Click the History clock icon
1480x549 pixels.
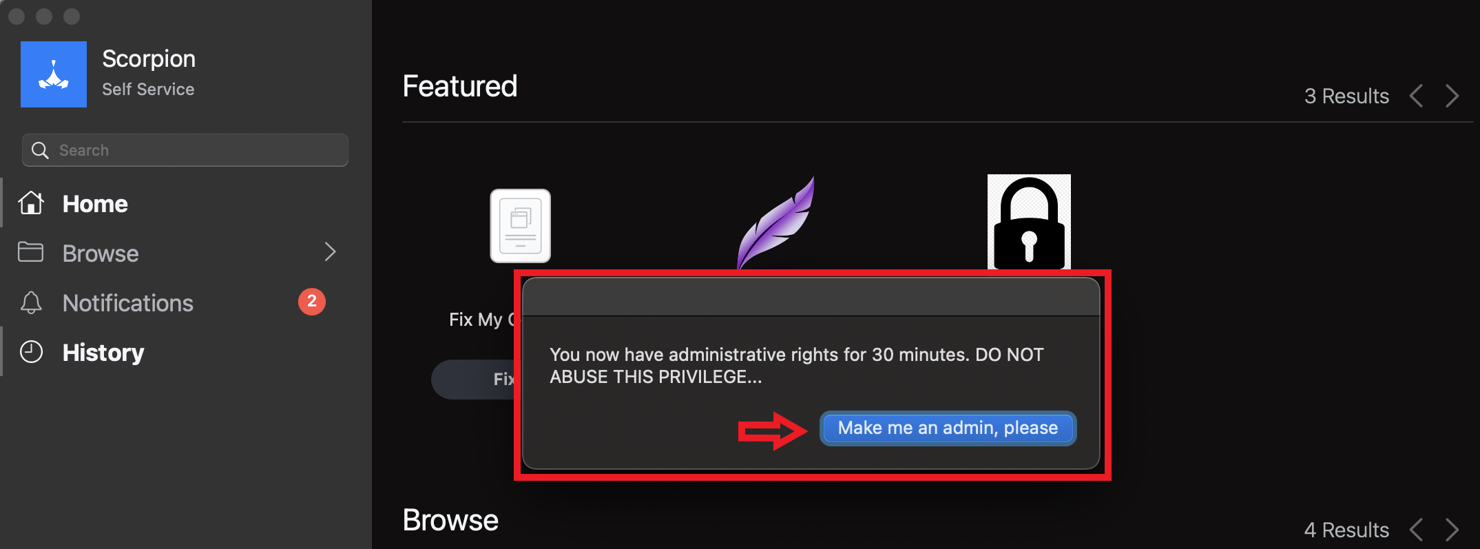[31, 352]
